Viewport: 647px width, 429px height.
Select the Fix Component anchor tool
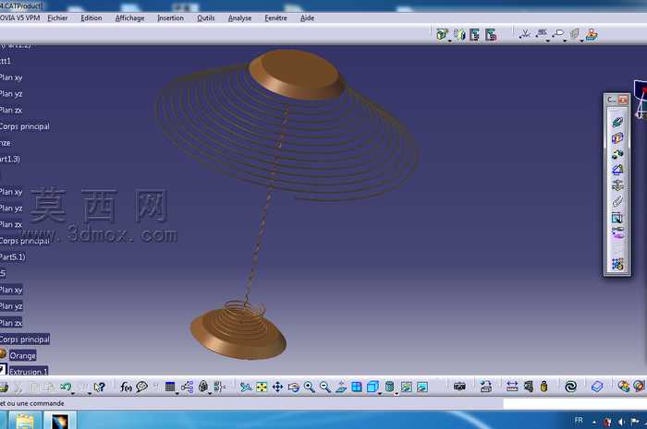[x=617, y=185]
